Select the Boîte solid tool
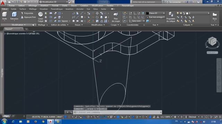The width and height of the screenshot is (222, 124). click(5, 16)
